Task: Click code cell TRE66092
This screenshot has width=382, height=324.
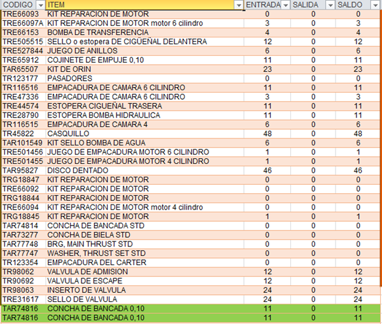Action: coord(24,189)
